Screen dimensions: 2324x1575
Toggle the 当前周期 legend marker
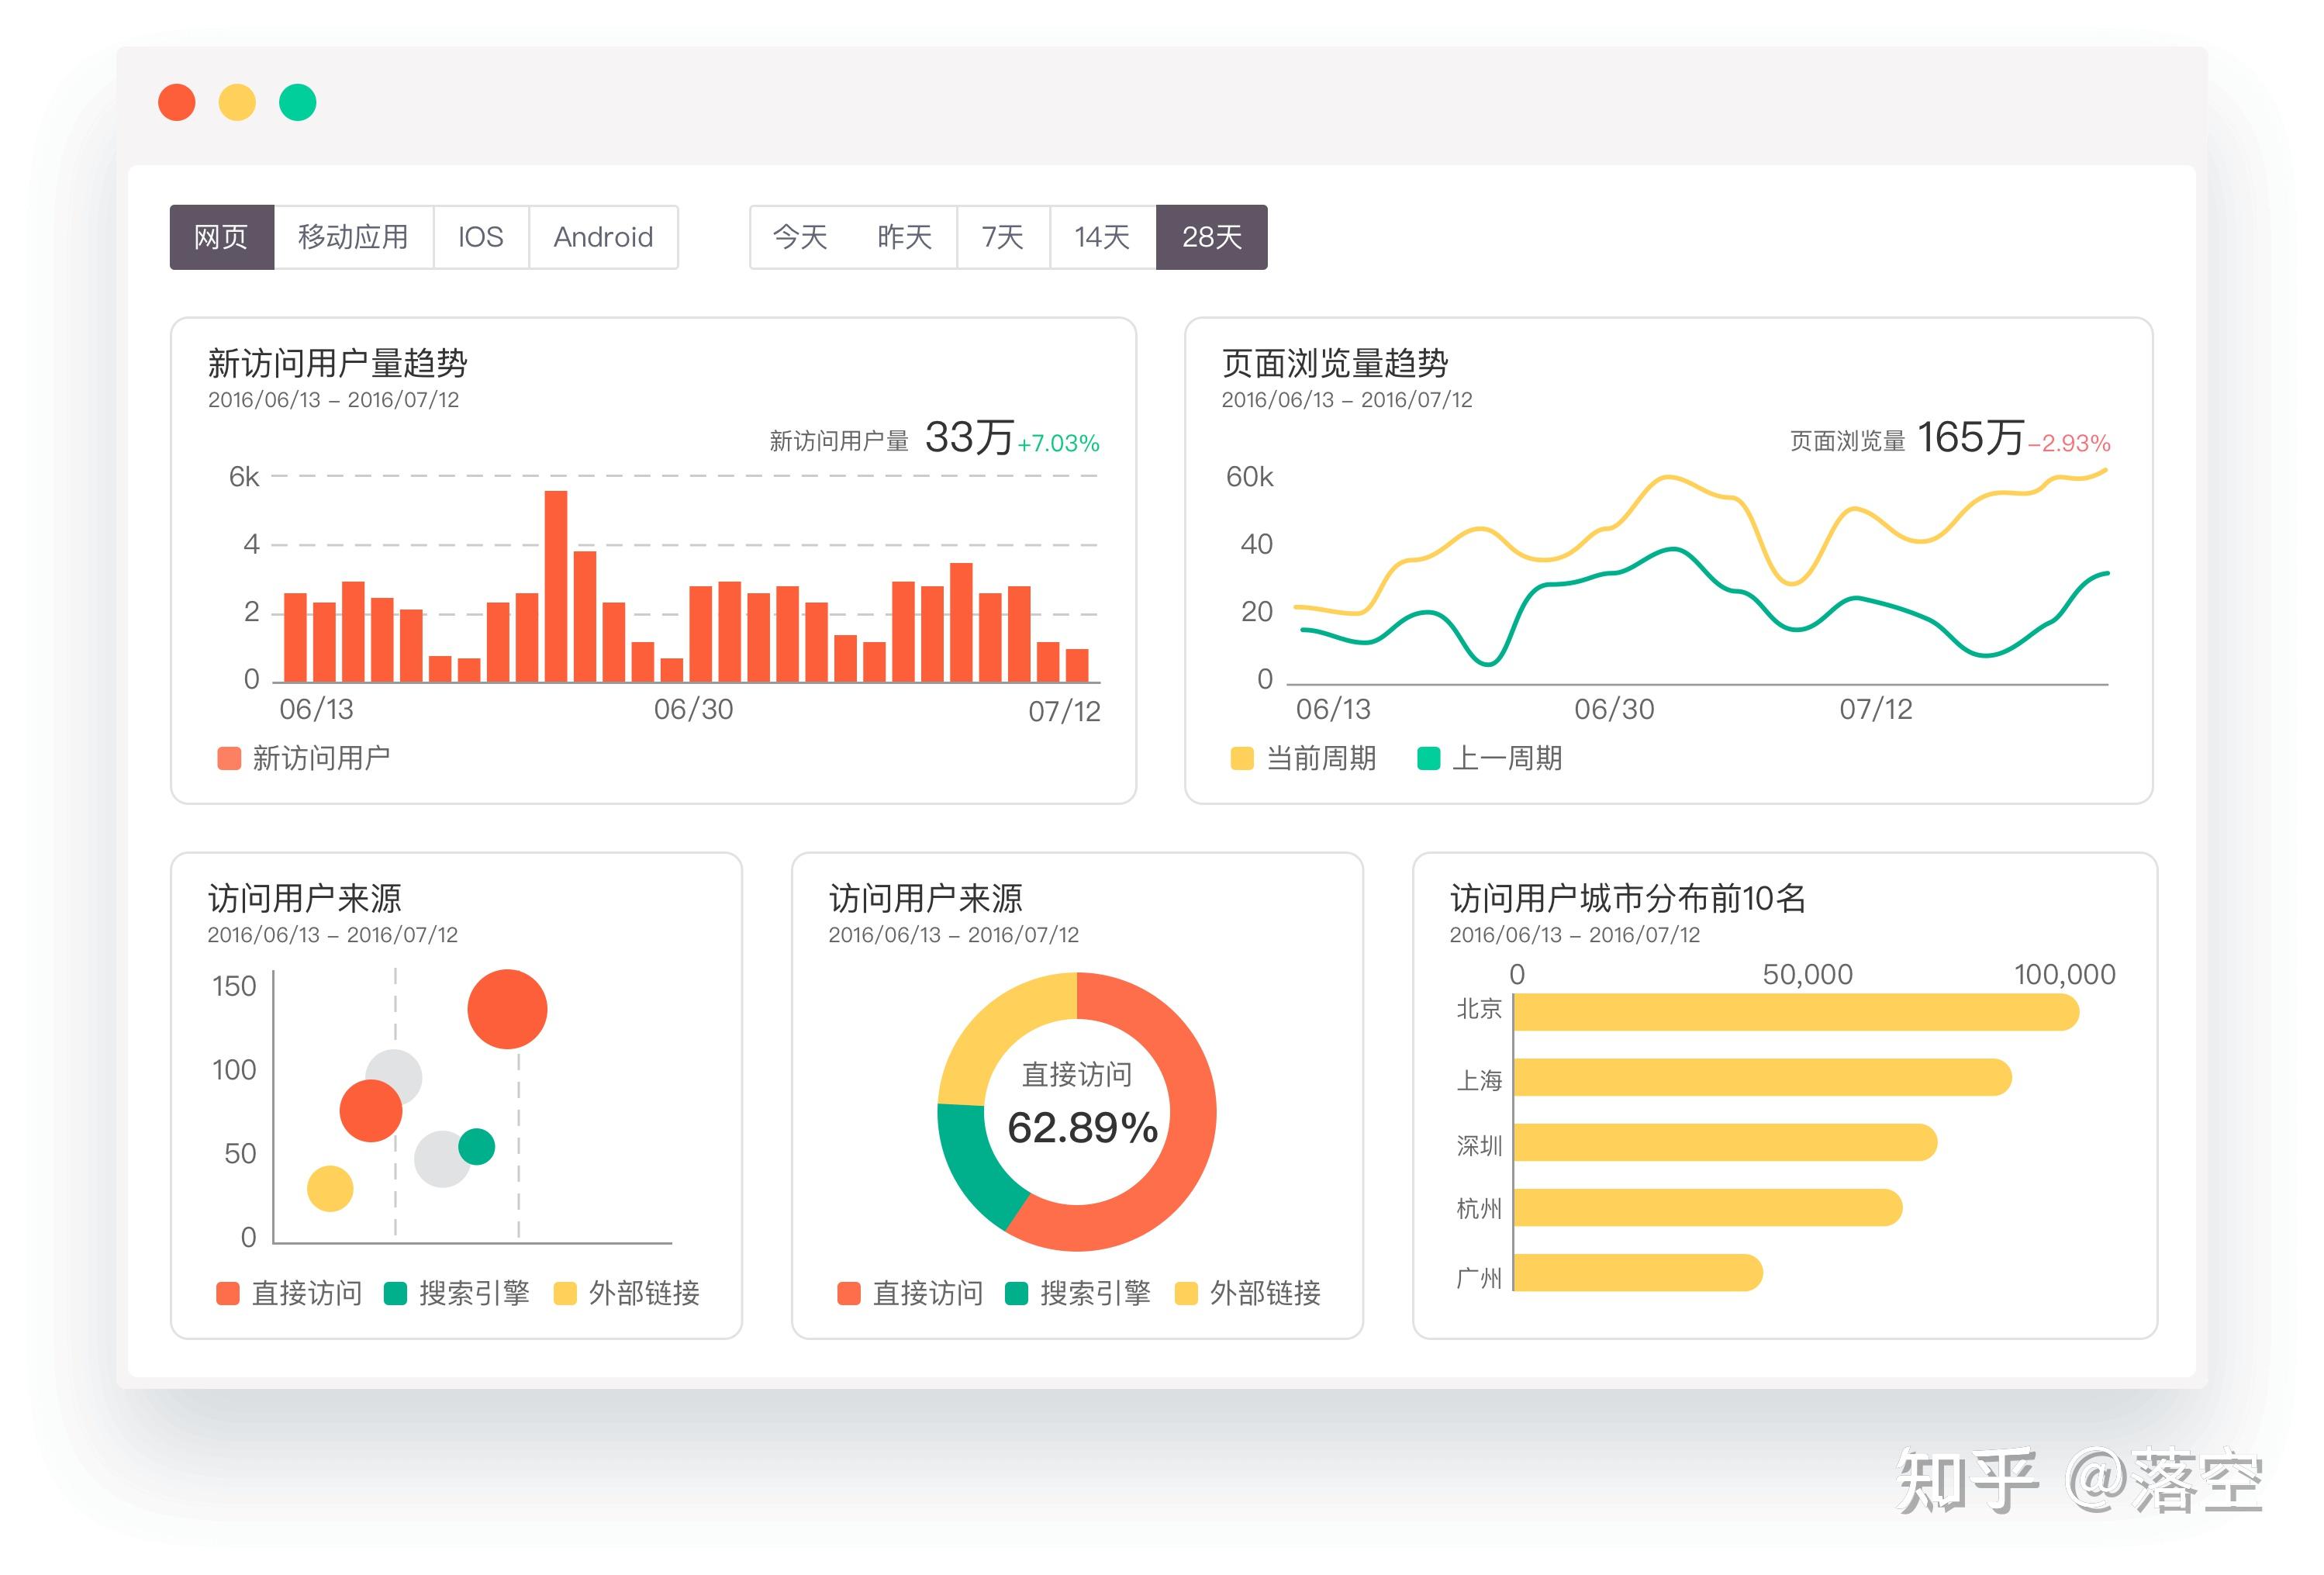pyautogui.click(x=1243, y=758)
